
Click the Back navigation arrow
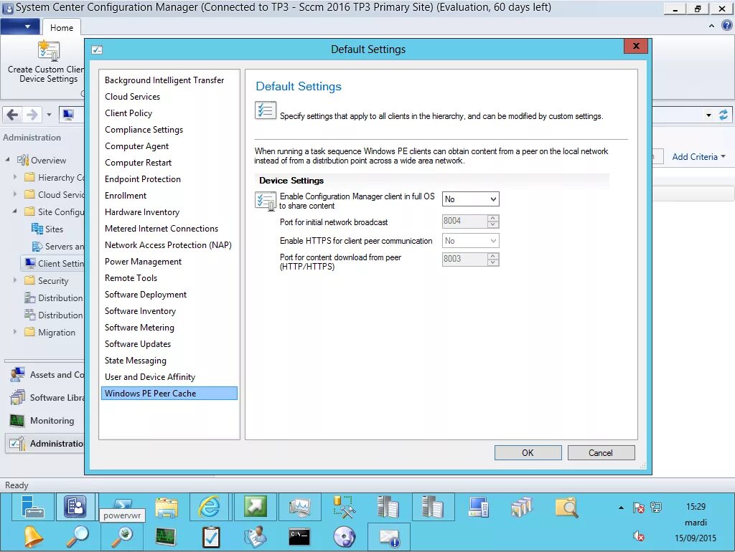[13, 114]
